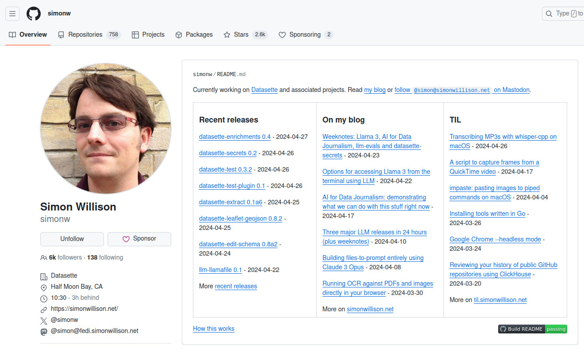The height and width of the screenshot is (352, 584).
Task: Click the followers people icon
Action: [x=44, y=258]
